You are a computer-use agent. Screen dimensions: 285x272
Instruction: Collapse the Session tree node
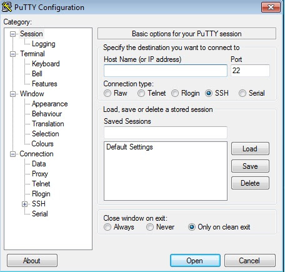pos(13,34)
